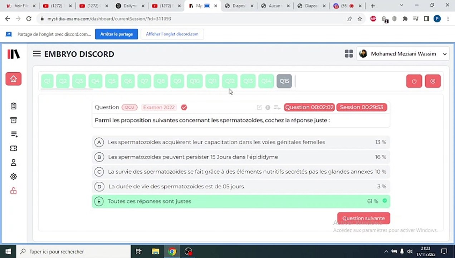Select the current question Q15 tab

click(284, 81)
